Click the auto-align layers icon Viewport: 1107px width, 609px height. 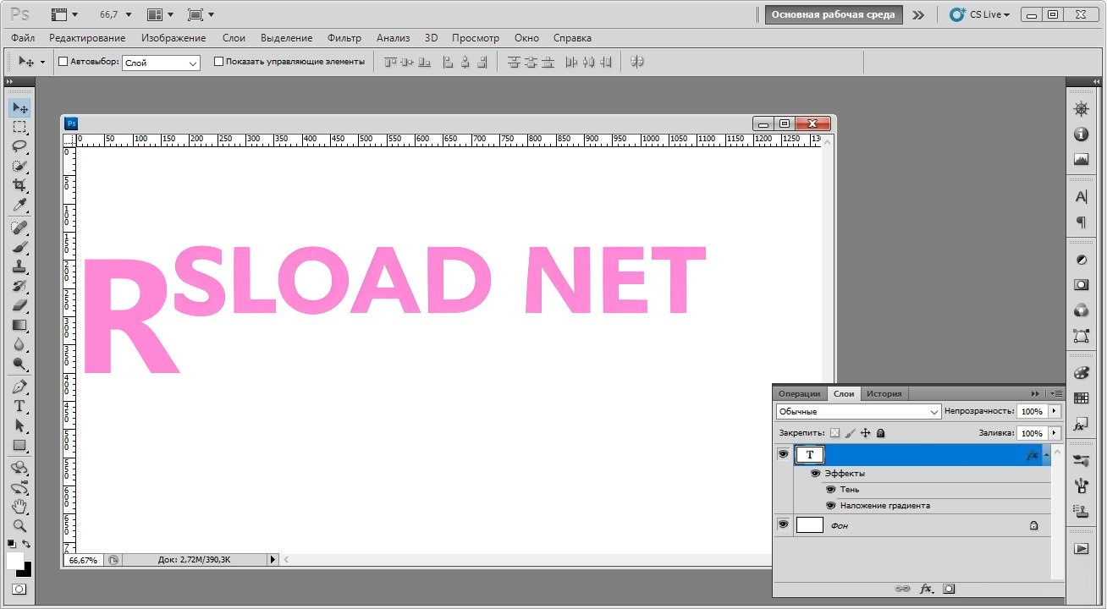(x=637, y=62)
